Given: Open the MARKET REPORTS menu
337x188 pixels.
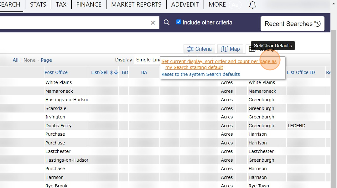Looking at the screenshot, I should tap(136, 4).
